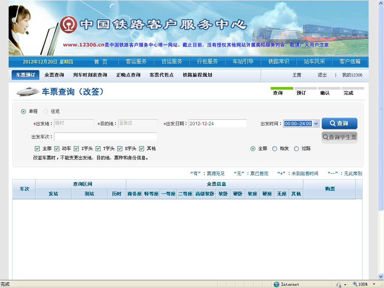The width and height of the screenshot is (384, 288).
Task: Click the 预订 progress step
Action: [x=301, y=93]
